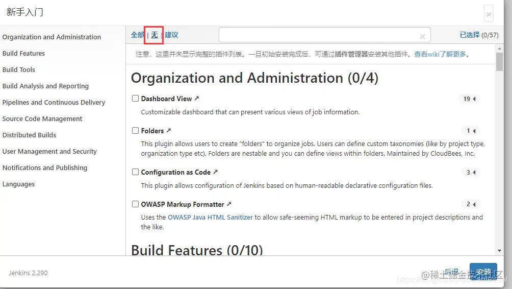This screenshot has height=289, width=512.
Task: Click the scrollbar down arrow
Action: (499, 251)
